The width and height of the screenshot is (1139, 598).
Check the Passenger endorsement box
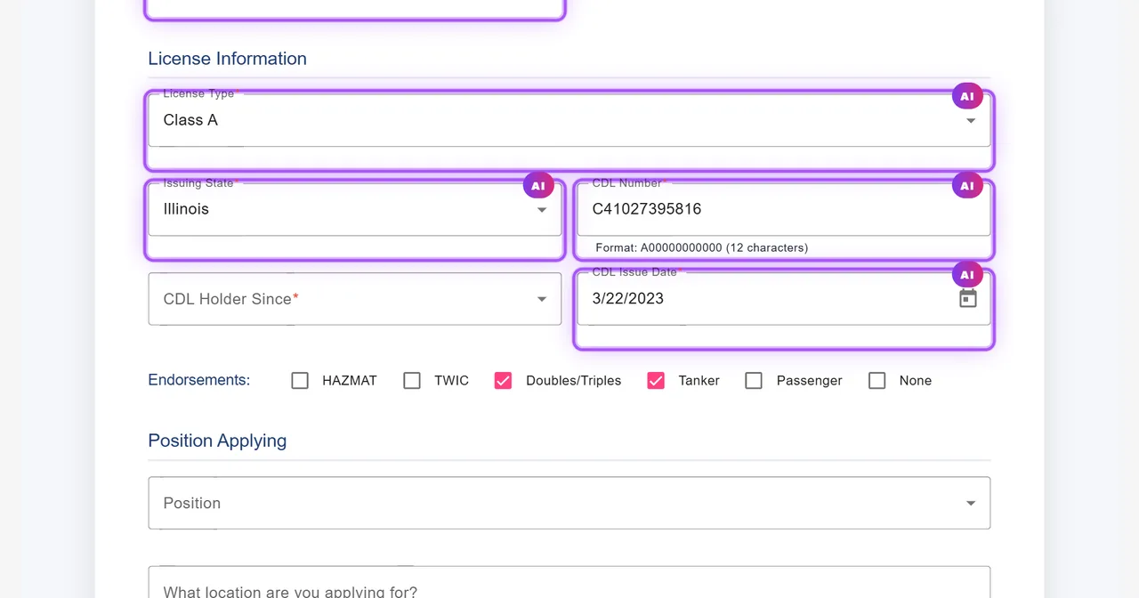tap(754, 381)
